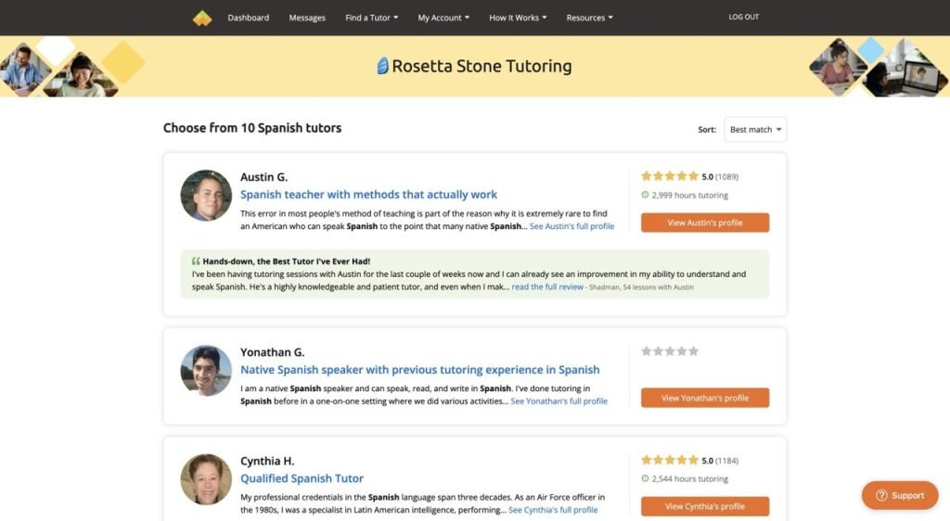Viewport: 950px width, 521px height.
Task: Click Cynthia's five-star rating
Action: point(669,460)
